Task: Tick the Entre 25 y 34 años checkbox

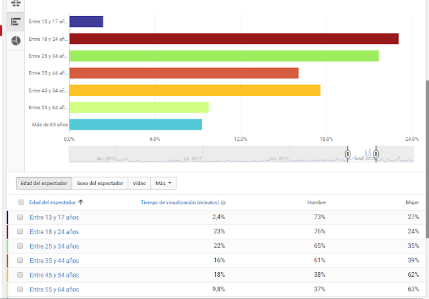Action: (21, 246)
